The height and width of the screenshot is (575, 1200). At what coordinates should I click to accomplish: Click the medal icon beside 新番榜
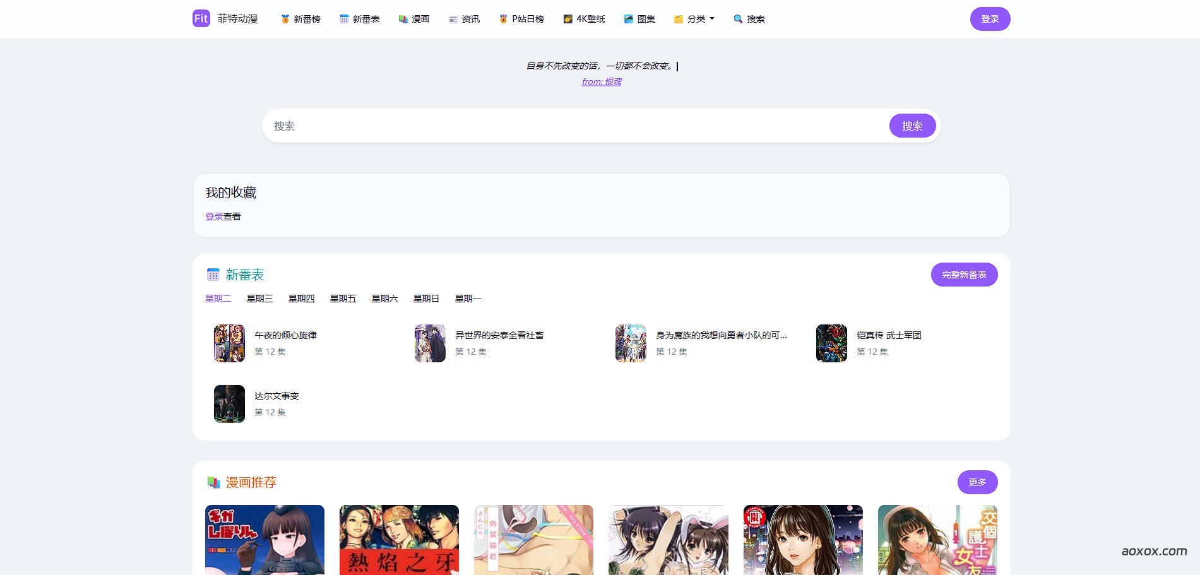click(x=285, y=19)
